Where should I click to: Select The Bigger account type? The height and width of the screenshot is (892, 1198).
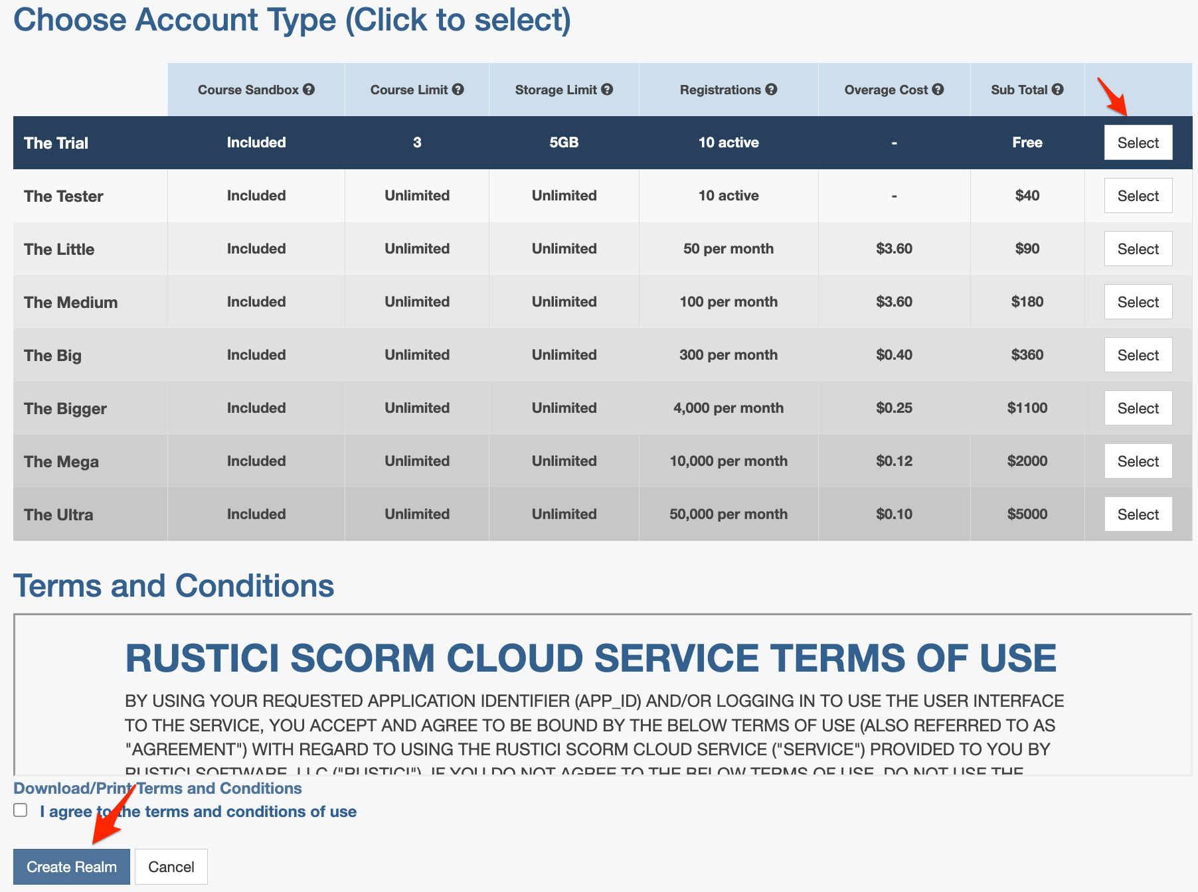[x=1138, y=408]
